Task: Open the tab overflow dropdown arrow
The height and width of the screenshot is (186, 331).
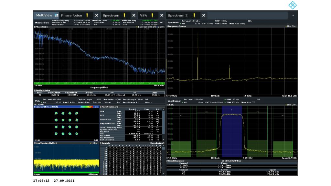Action: point(293,15)
